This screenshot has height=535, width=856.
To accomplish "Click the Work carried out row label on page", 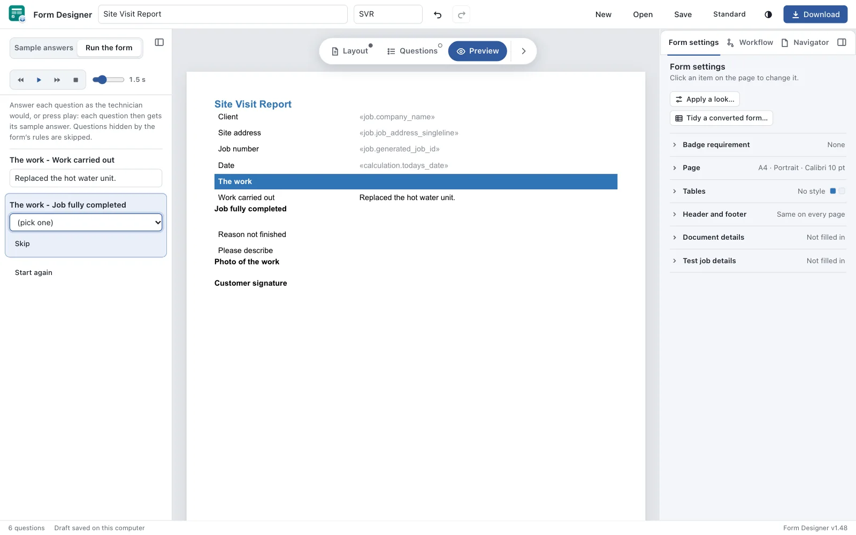I will click(x=246, y=198).
